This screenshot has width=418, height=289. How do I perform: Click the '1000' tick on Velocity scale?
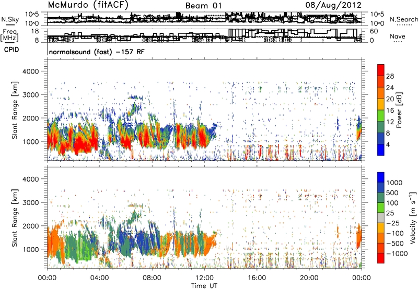[x=394, y=183]
